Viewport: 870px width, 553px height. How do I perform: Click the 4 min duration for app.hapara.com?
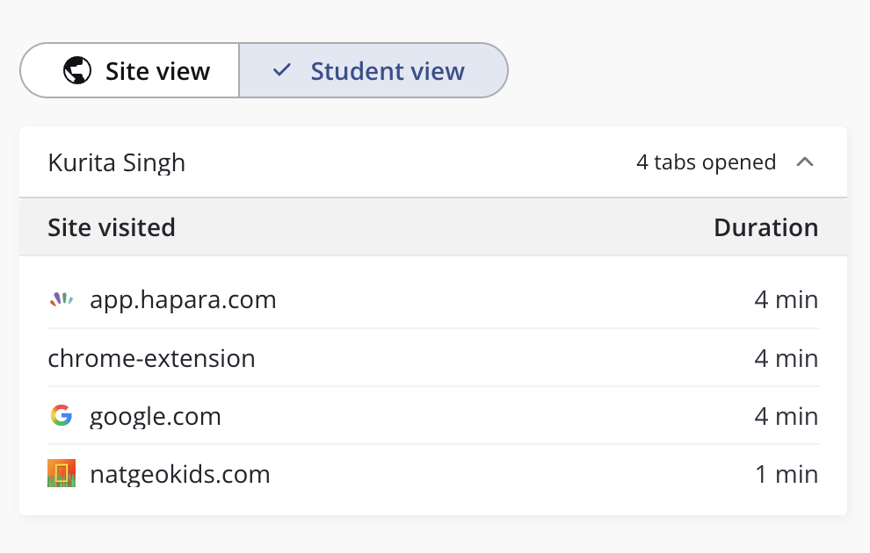click(x=786, y=300)
